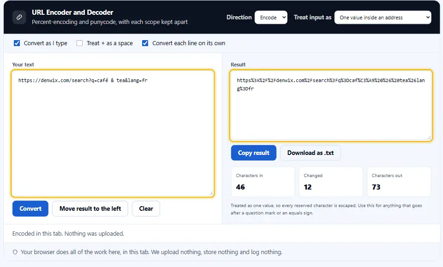Uncheck Convert each line on its own

pos(145,43)
